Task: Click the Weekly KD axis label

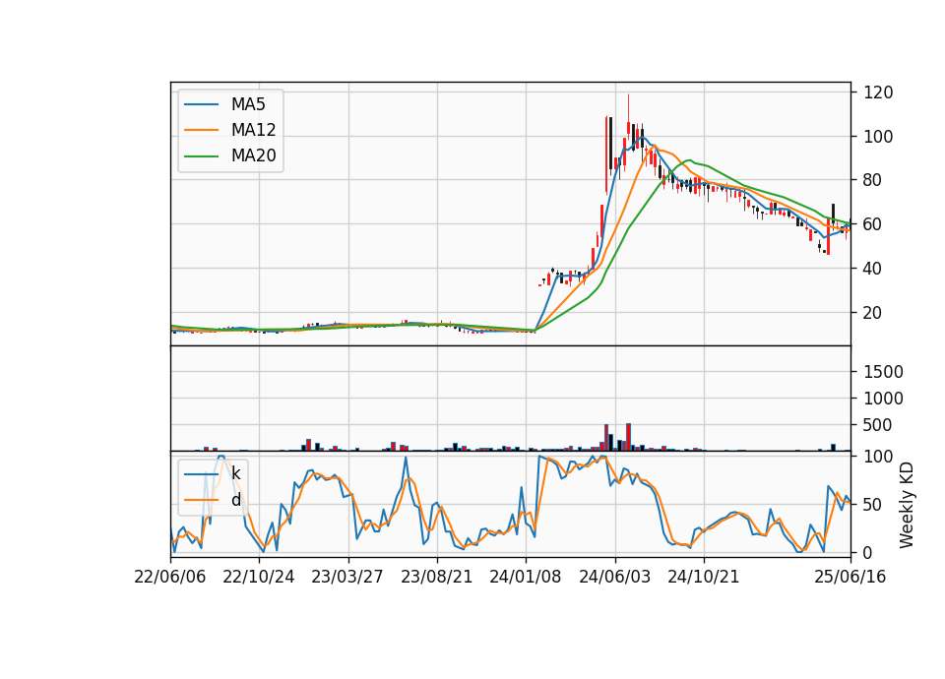Action: [x=907, y=506]
